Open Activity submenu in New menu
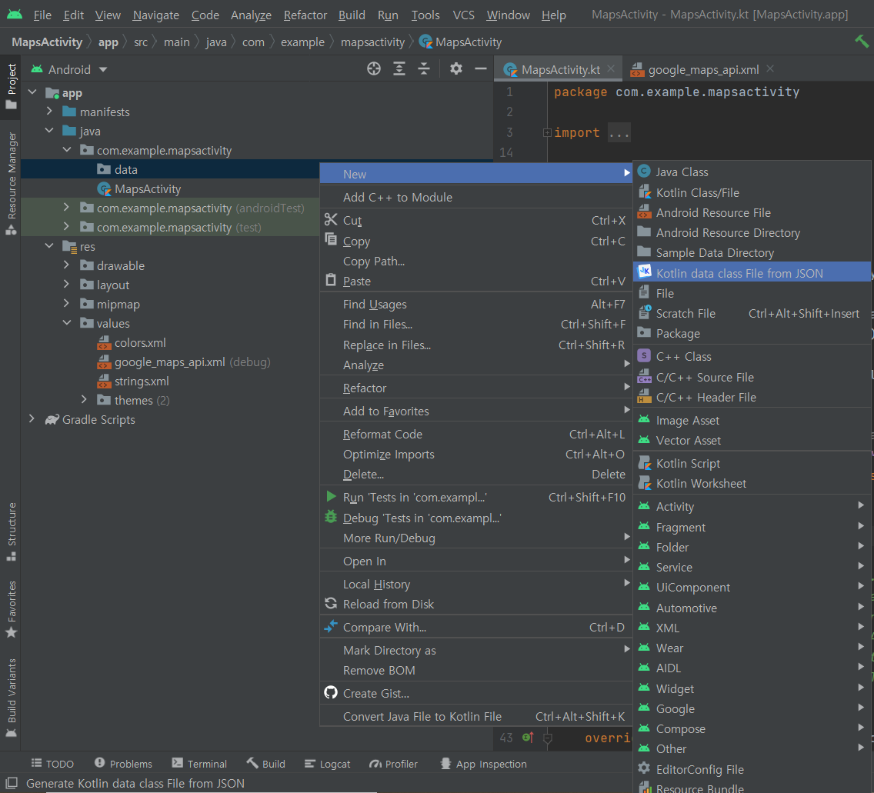874x793 pixels. tap(752, 506)
